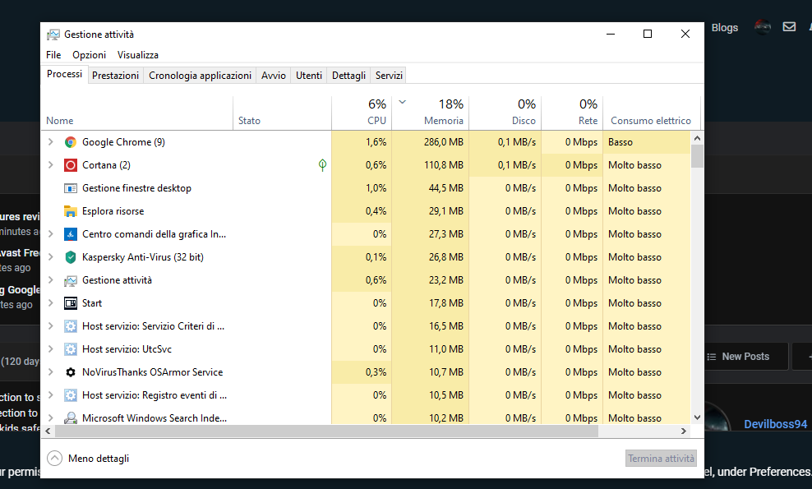Click the mail envelope icon in header
The width and height of the screenshot is (812, 489).
tap(789, 27)
